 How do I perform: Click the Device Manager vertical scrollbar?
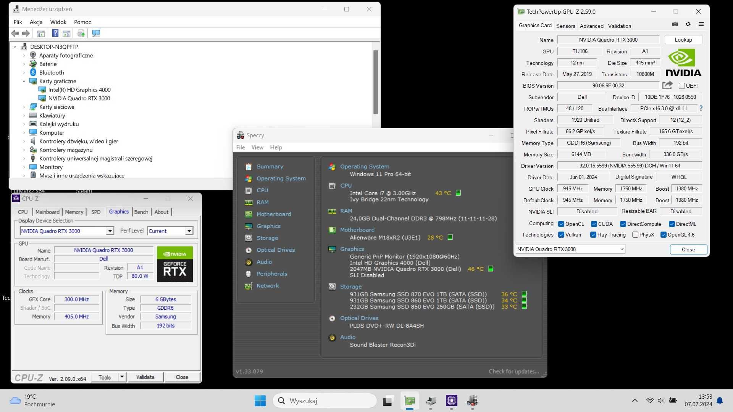[376, 82]
